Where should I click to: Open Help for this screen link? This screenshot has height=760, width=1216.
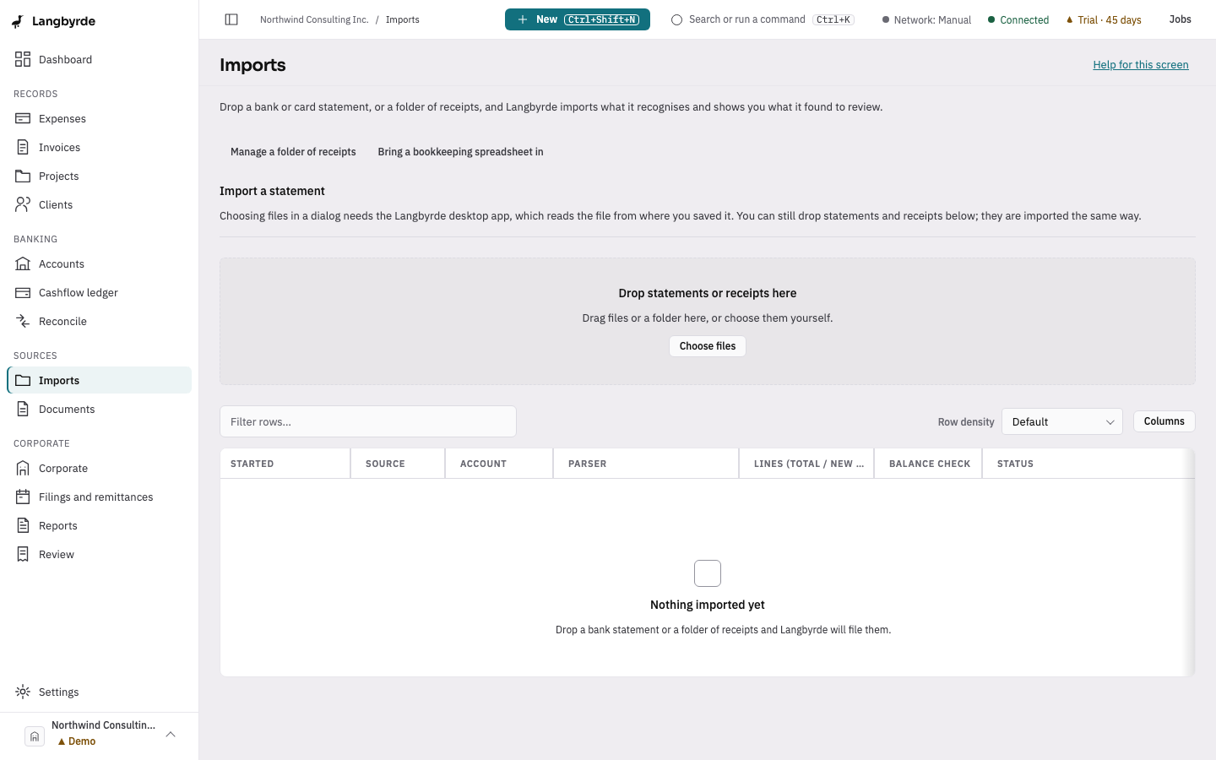coord(1141,65)
